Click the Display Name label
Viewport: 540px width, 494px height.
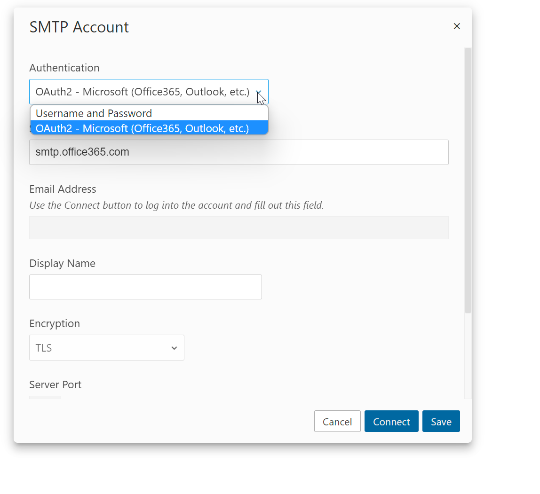(62, 263)
